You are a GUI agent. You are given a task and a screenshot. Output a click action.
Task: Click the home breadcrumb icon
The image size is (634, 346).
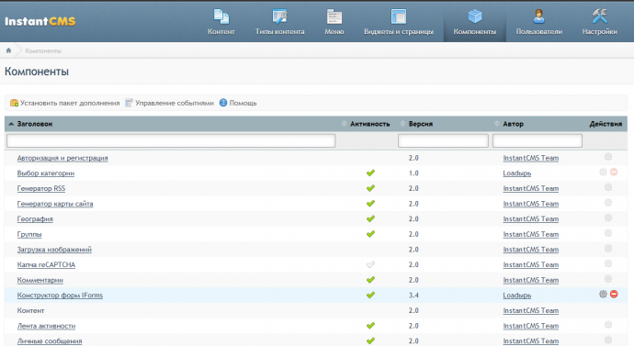coord(8,50)
